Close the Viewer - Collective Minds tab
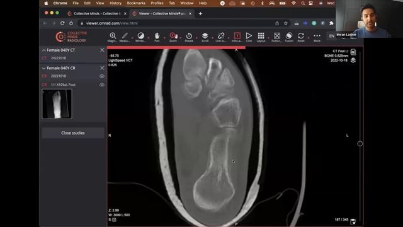Image resolution: width=403 pixels, height=227 pixels. coord(190,14)
